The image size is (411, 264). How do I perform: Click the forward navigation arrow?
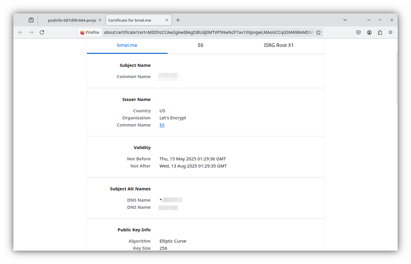click(31, 32)
